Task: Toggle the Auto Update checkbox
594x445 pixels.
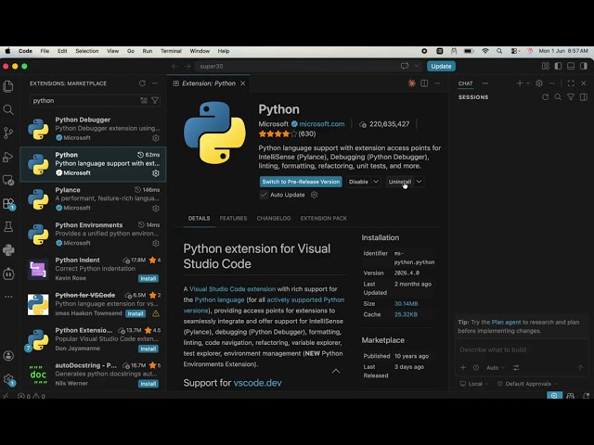Action: (x=264, y=195)
